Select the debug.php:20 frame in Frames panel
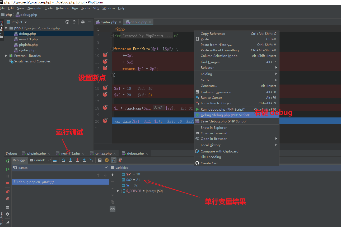 tap(34, 182)
